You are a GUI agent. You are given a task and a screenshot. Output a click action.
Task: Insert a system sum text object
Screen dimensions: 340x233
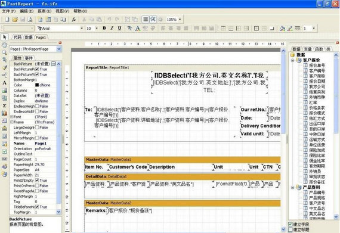(5, 105)
